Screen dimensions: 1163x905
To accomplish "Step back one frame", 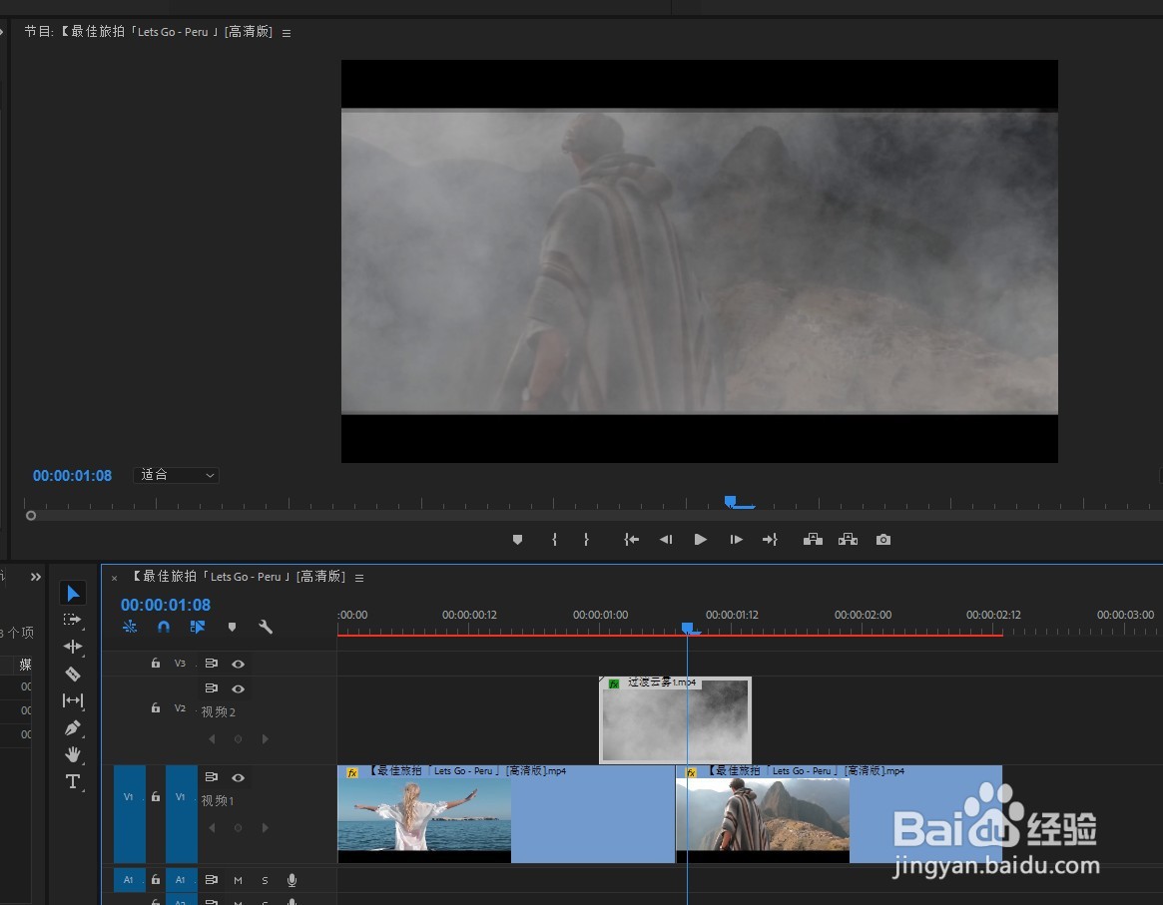I will 665,540.
